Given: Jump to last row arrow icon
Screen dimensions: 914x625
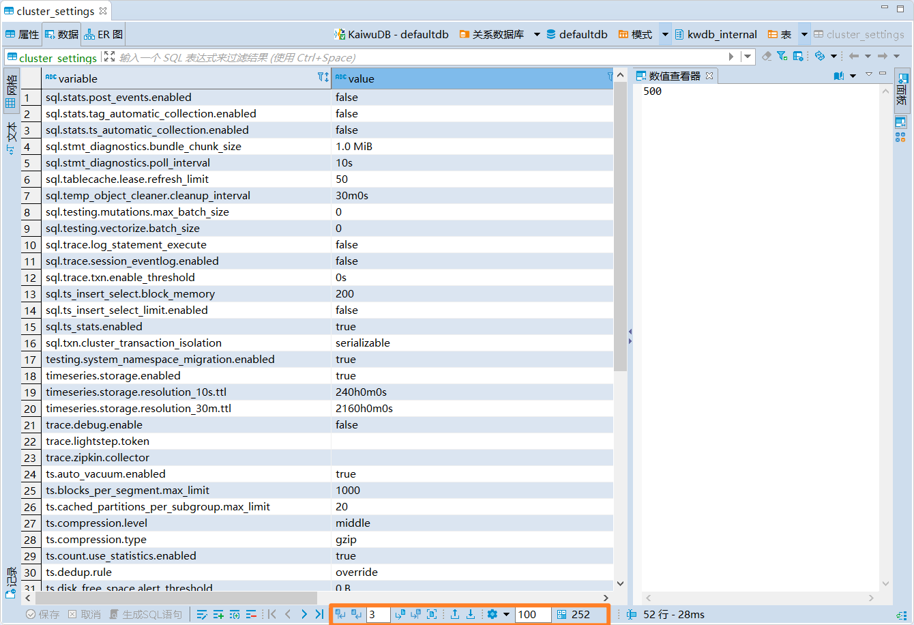Looking at the screenshot, I should point(319,614).
